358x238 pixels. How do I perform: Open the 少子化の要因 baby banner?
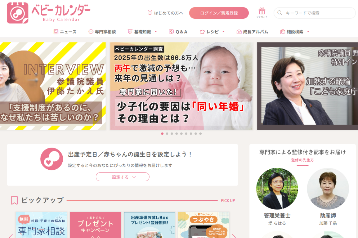tap(181, 86)
